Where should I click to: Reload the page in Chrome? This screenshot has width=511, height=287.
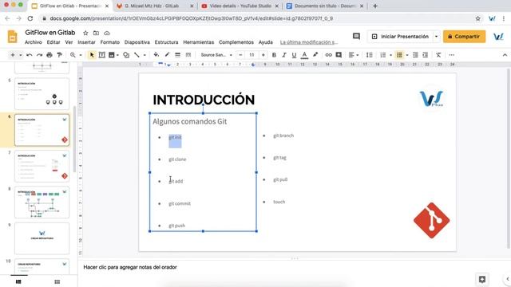pyautogui.click(x=30, y=18)
